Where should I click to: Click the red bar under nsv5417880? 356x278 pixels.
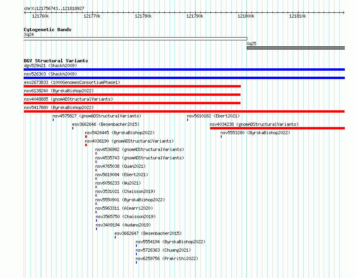(184, 111)
